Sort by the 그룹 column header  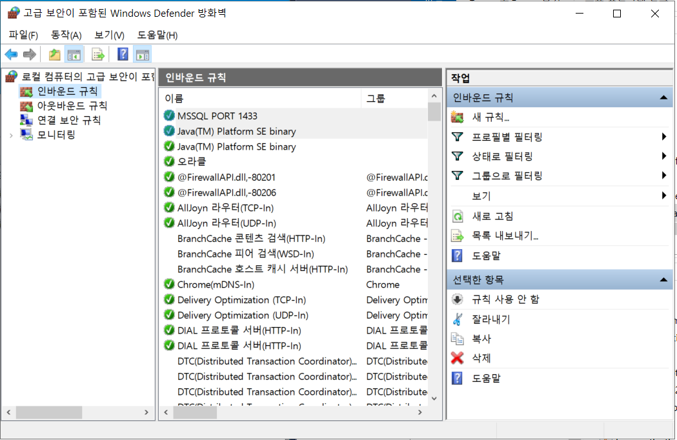point(394,99)
